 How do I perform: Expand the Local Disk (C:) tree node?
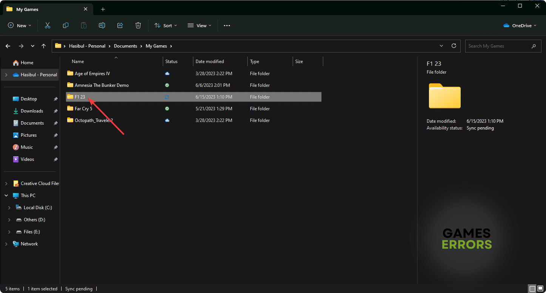click(x=9, y=208)
